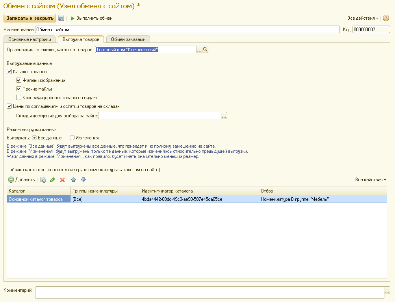Viewport: 395px width, 302px height.
Task: Enable Классифицировать товары по видам checkbox
Action: point(19,98)
